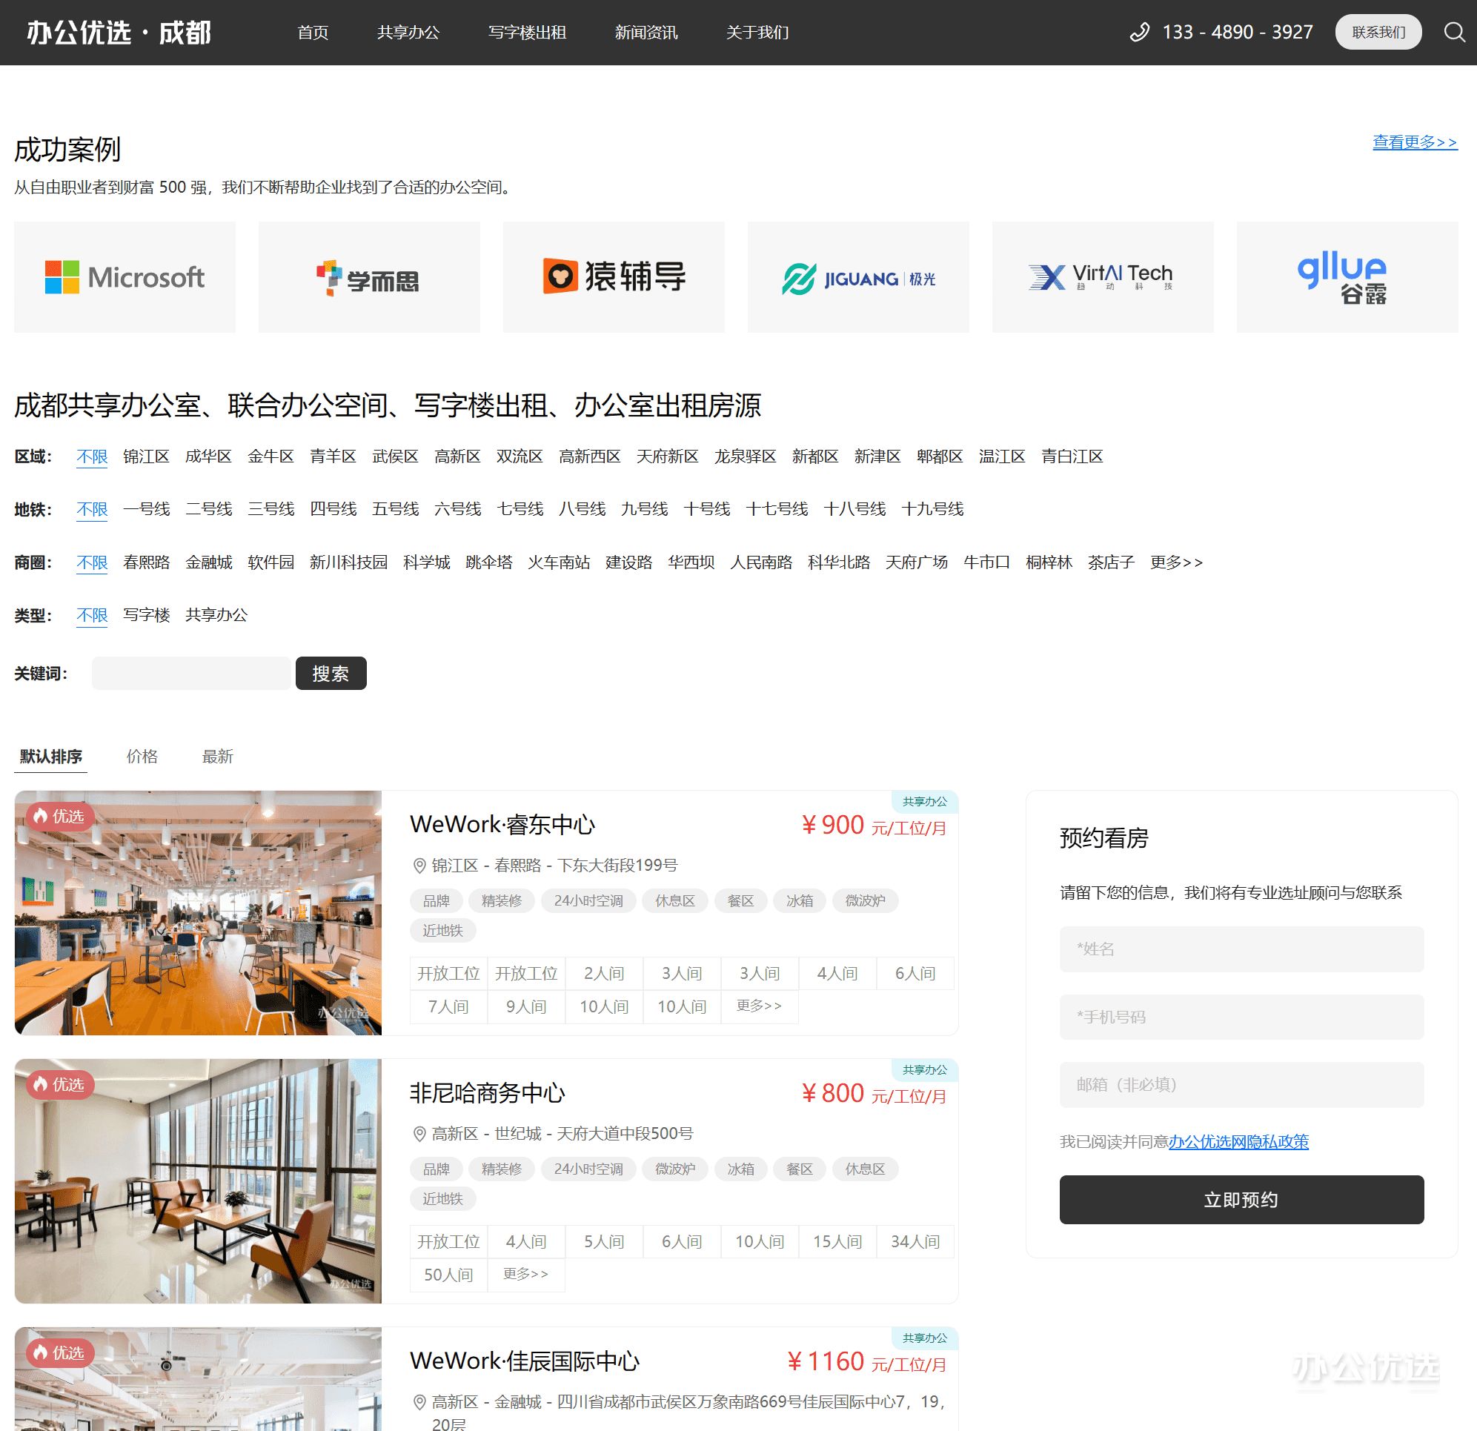Open the VirtAI Tech logo card
This screenshot has height=1431, width=1477.
1102,277
